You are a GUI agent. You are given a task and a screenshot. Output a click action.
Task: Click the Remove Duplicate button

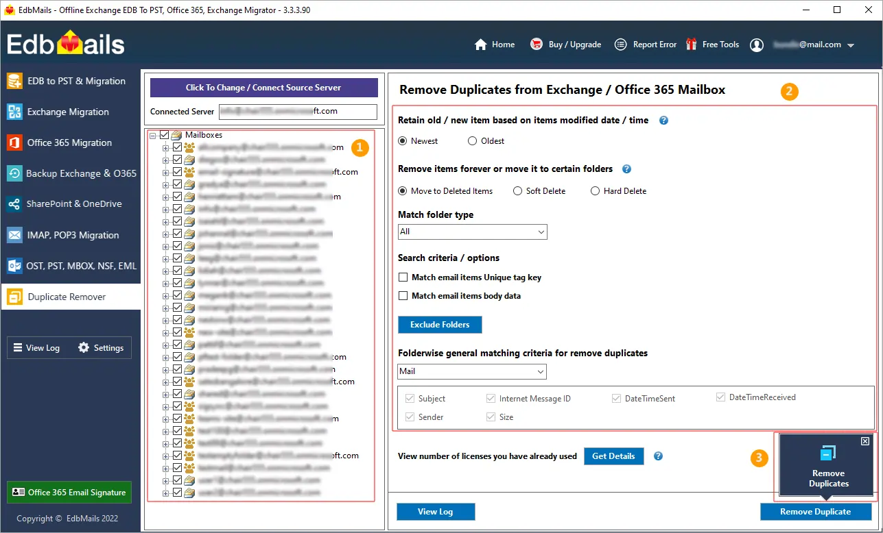click(816, 512)
